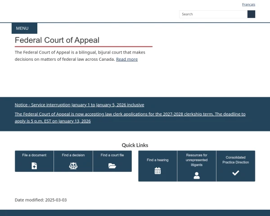Click the Consolidated Practice Direction label
The height and width of the screenshot is (216, 270).
click(235, 160)
